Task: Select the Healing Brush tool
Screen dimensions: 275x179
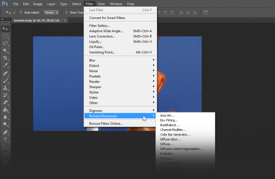Action: click(5, 73)
